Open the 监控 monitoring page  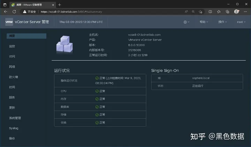click(12, 46)
